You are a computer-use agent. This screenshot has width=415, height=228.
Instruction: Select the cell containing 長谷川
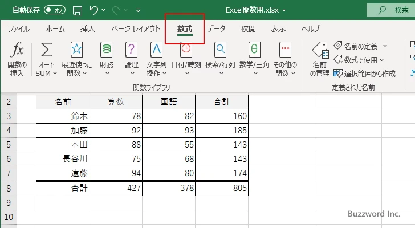pos(63,159)
